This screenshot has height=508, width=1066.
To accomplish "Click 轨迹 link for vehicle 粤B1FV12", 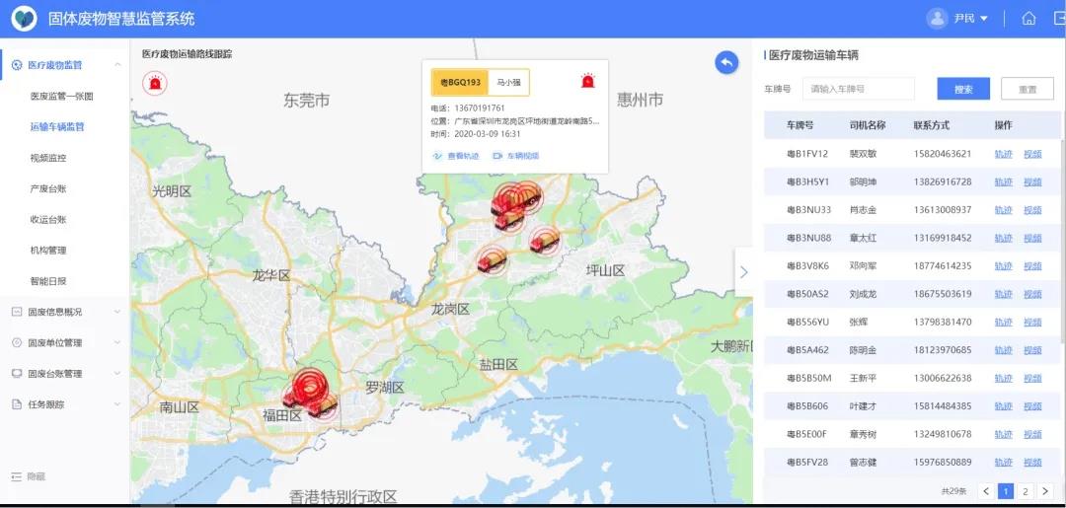I will (x=1003, y=154).
